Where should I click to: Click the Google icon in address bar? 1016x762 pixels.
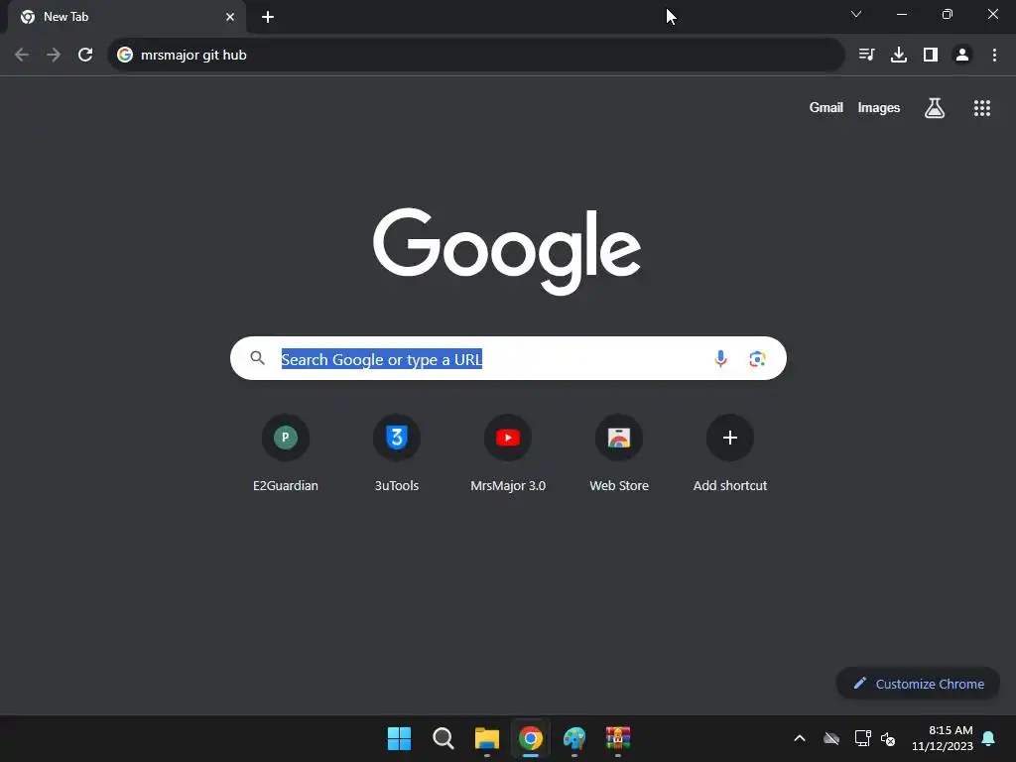(x=125, y=56)
